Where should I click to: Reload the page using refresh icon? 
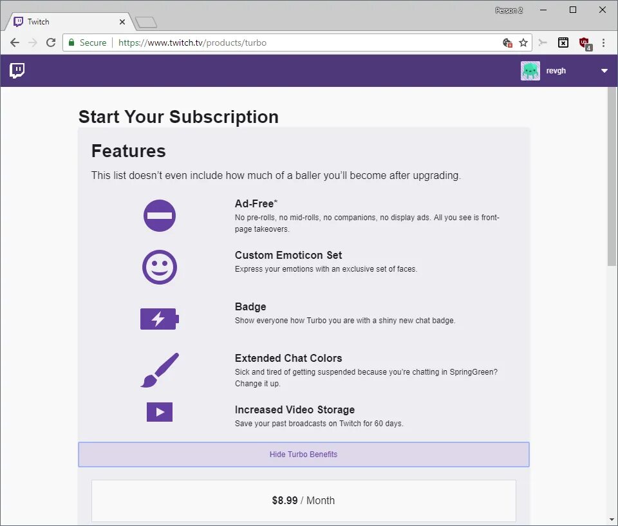[x=51, y=42]
